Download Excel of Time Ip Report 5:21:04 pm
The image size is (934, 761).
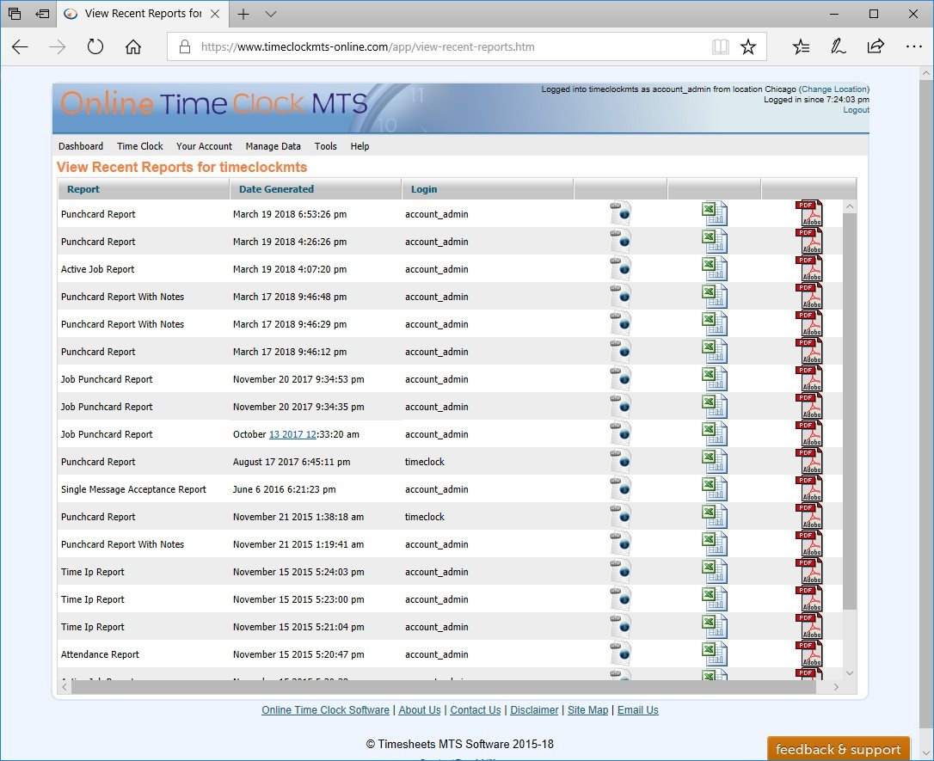click(x=714, y=626)
